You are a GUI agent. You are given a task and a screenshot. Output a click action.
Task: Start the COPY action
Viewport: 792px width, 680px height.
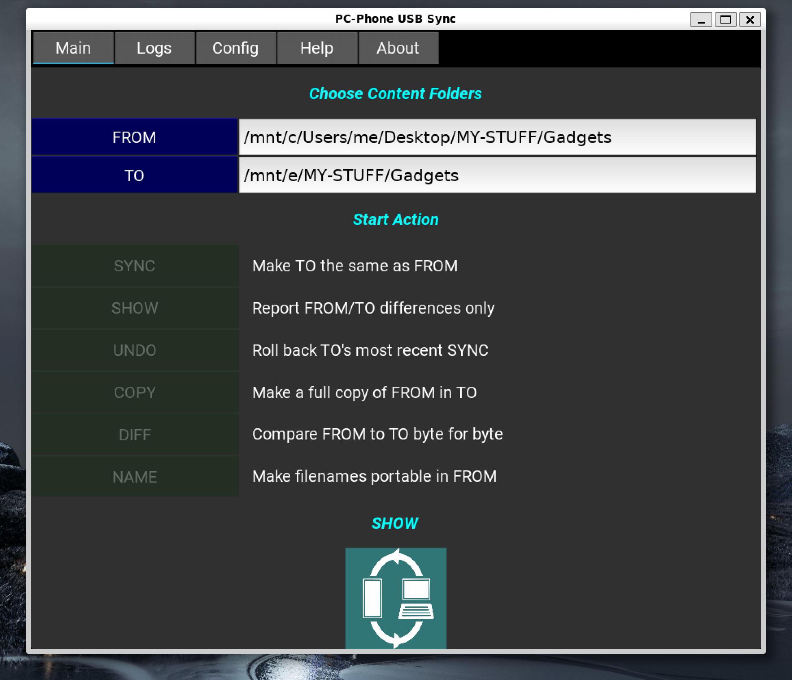[x=135, y=393]
